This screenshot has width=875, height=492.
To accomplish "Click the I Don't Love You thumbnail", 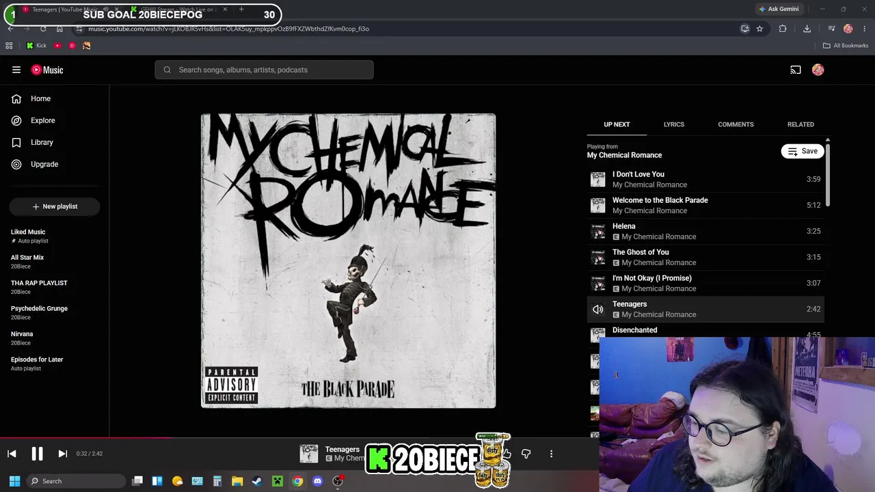I will coord(598,179).
